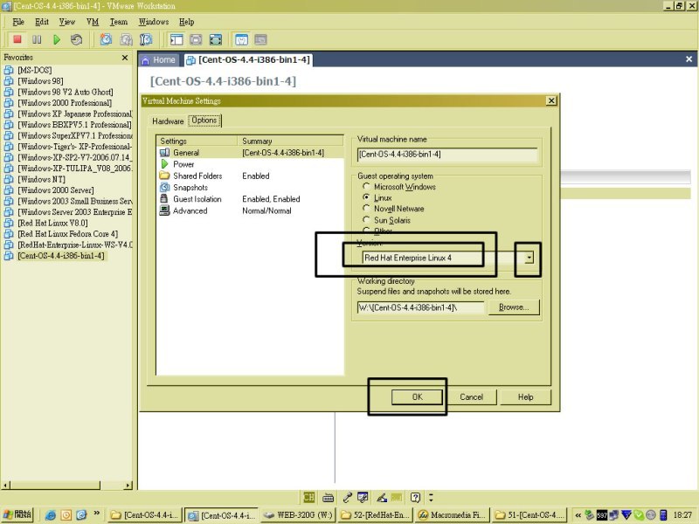This screenshot has height=524, width=699.
Task: Select Novell Netware guest OS radio
Action: click(x=366, y=208)
